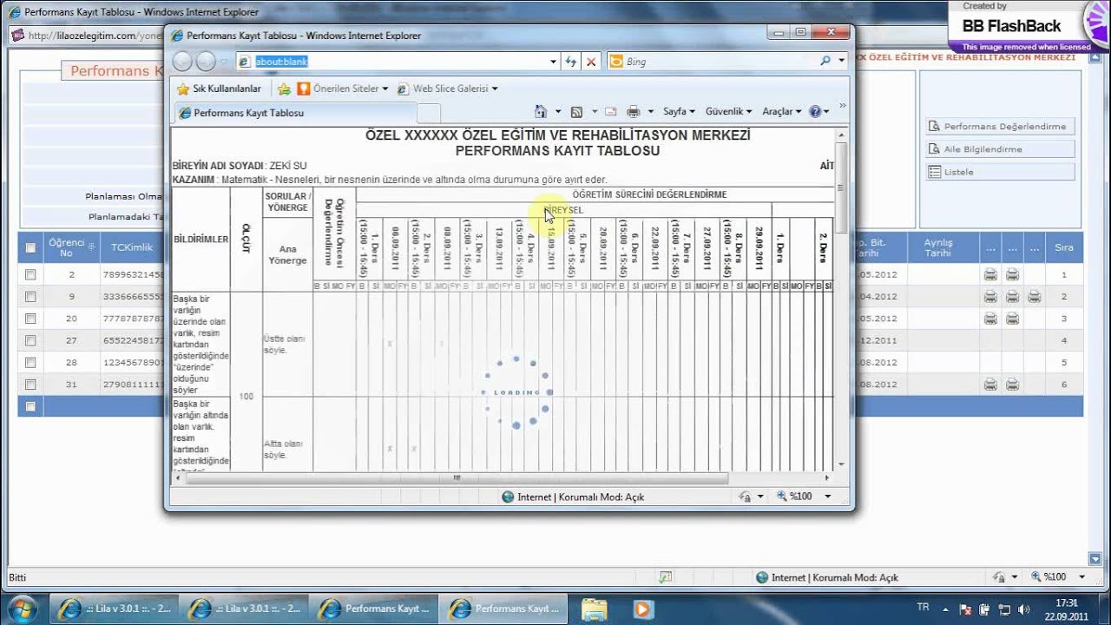1111x625 pixels.
Task: Click the RSS feeds icon in the command bar
Action: [x=576, y=111]
